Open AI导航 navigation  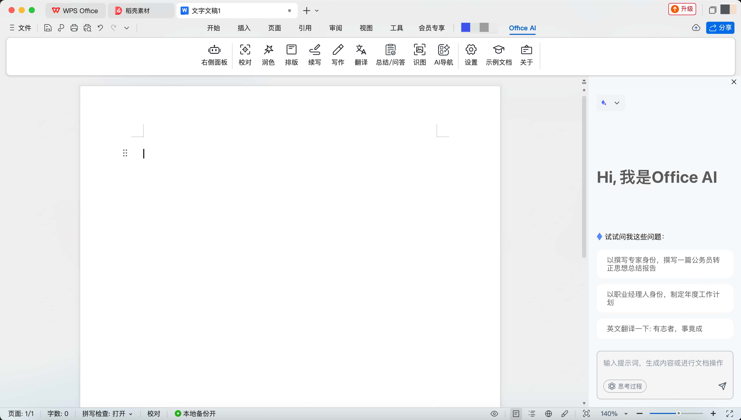(443, 55)
